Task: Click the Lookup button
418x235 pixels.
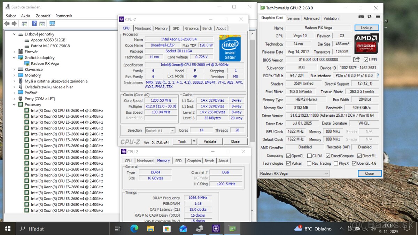Action: point(366,28)
